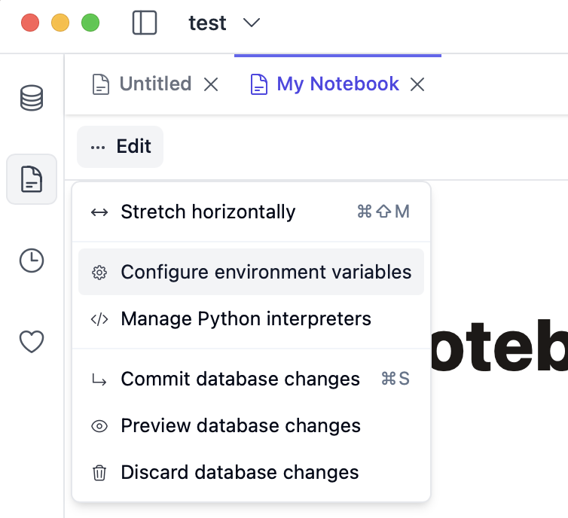
Task: Expand the test project dropdown chevron
Action: (x=252, y=23)
